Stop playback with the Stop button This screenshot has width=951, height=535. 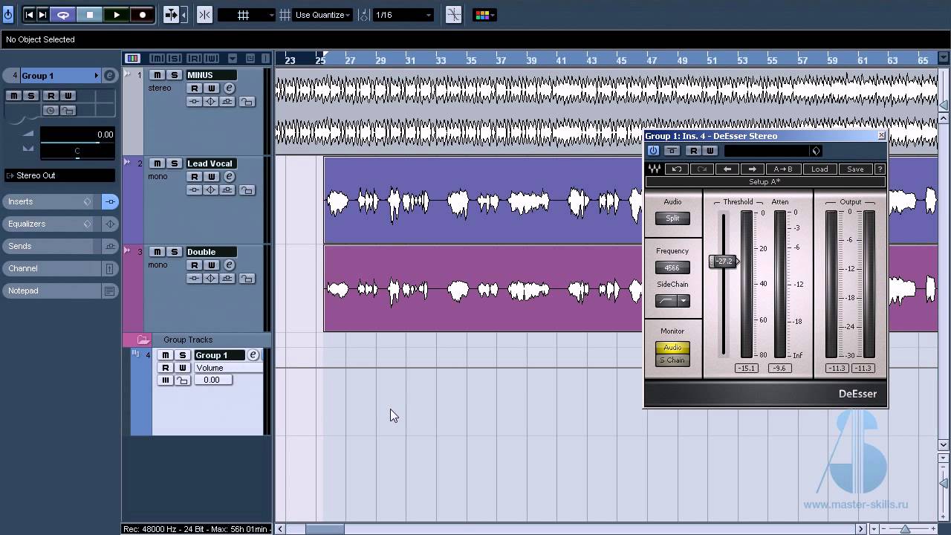(x=90, y=15)
